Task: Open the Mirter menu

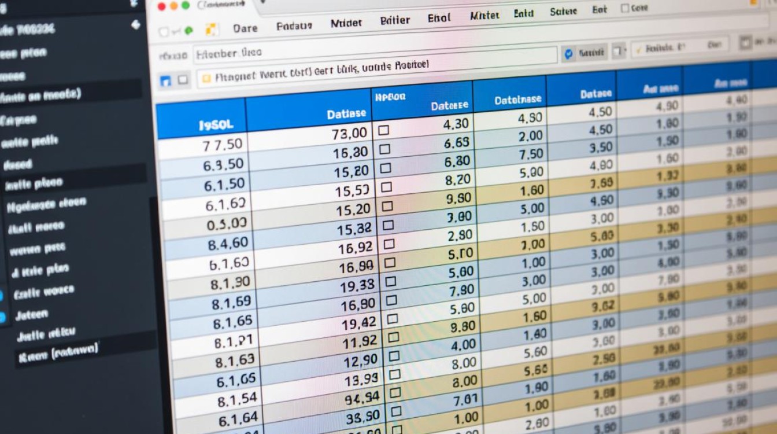Action: coord(484,16)
